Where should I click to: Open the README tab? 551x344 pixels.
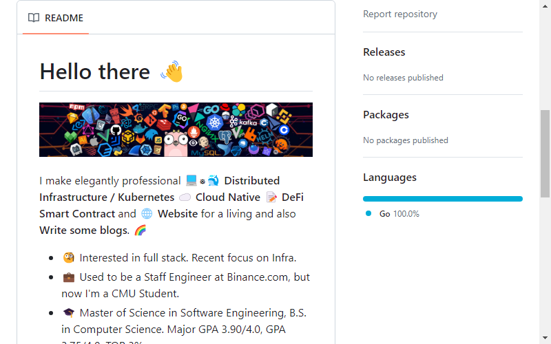[56, 18]
